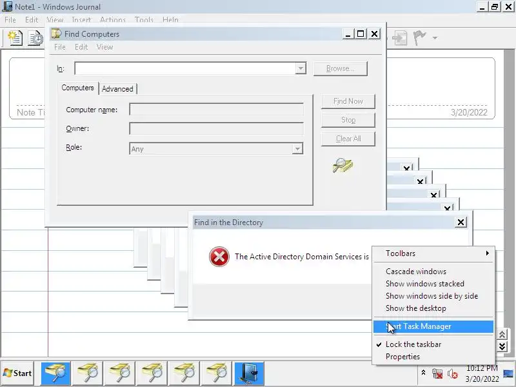This screenshot has width=516, height=387.
Task: Expand the In location dropdown arrow
Action: pyautogui.click(x=300, y=68)
